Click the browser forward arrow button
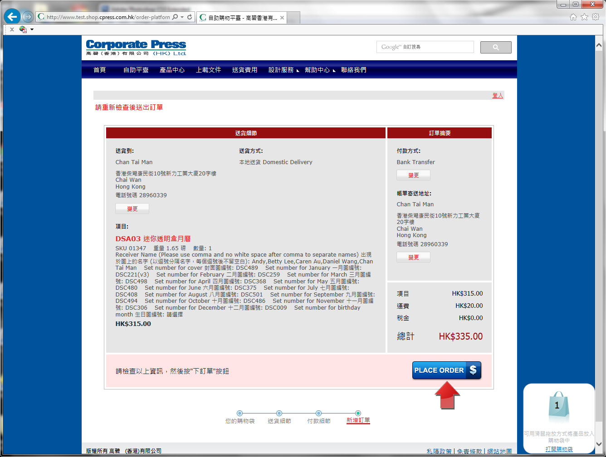This screenshot has height=457, width=606. (28, 17)
